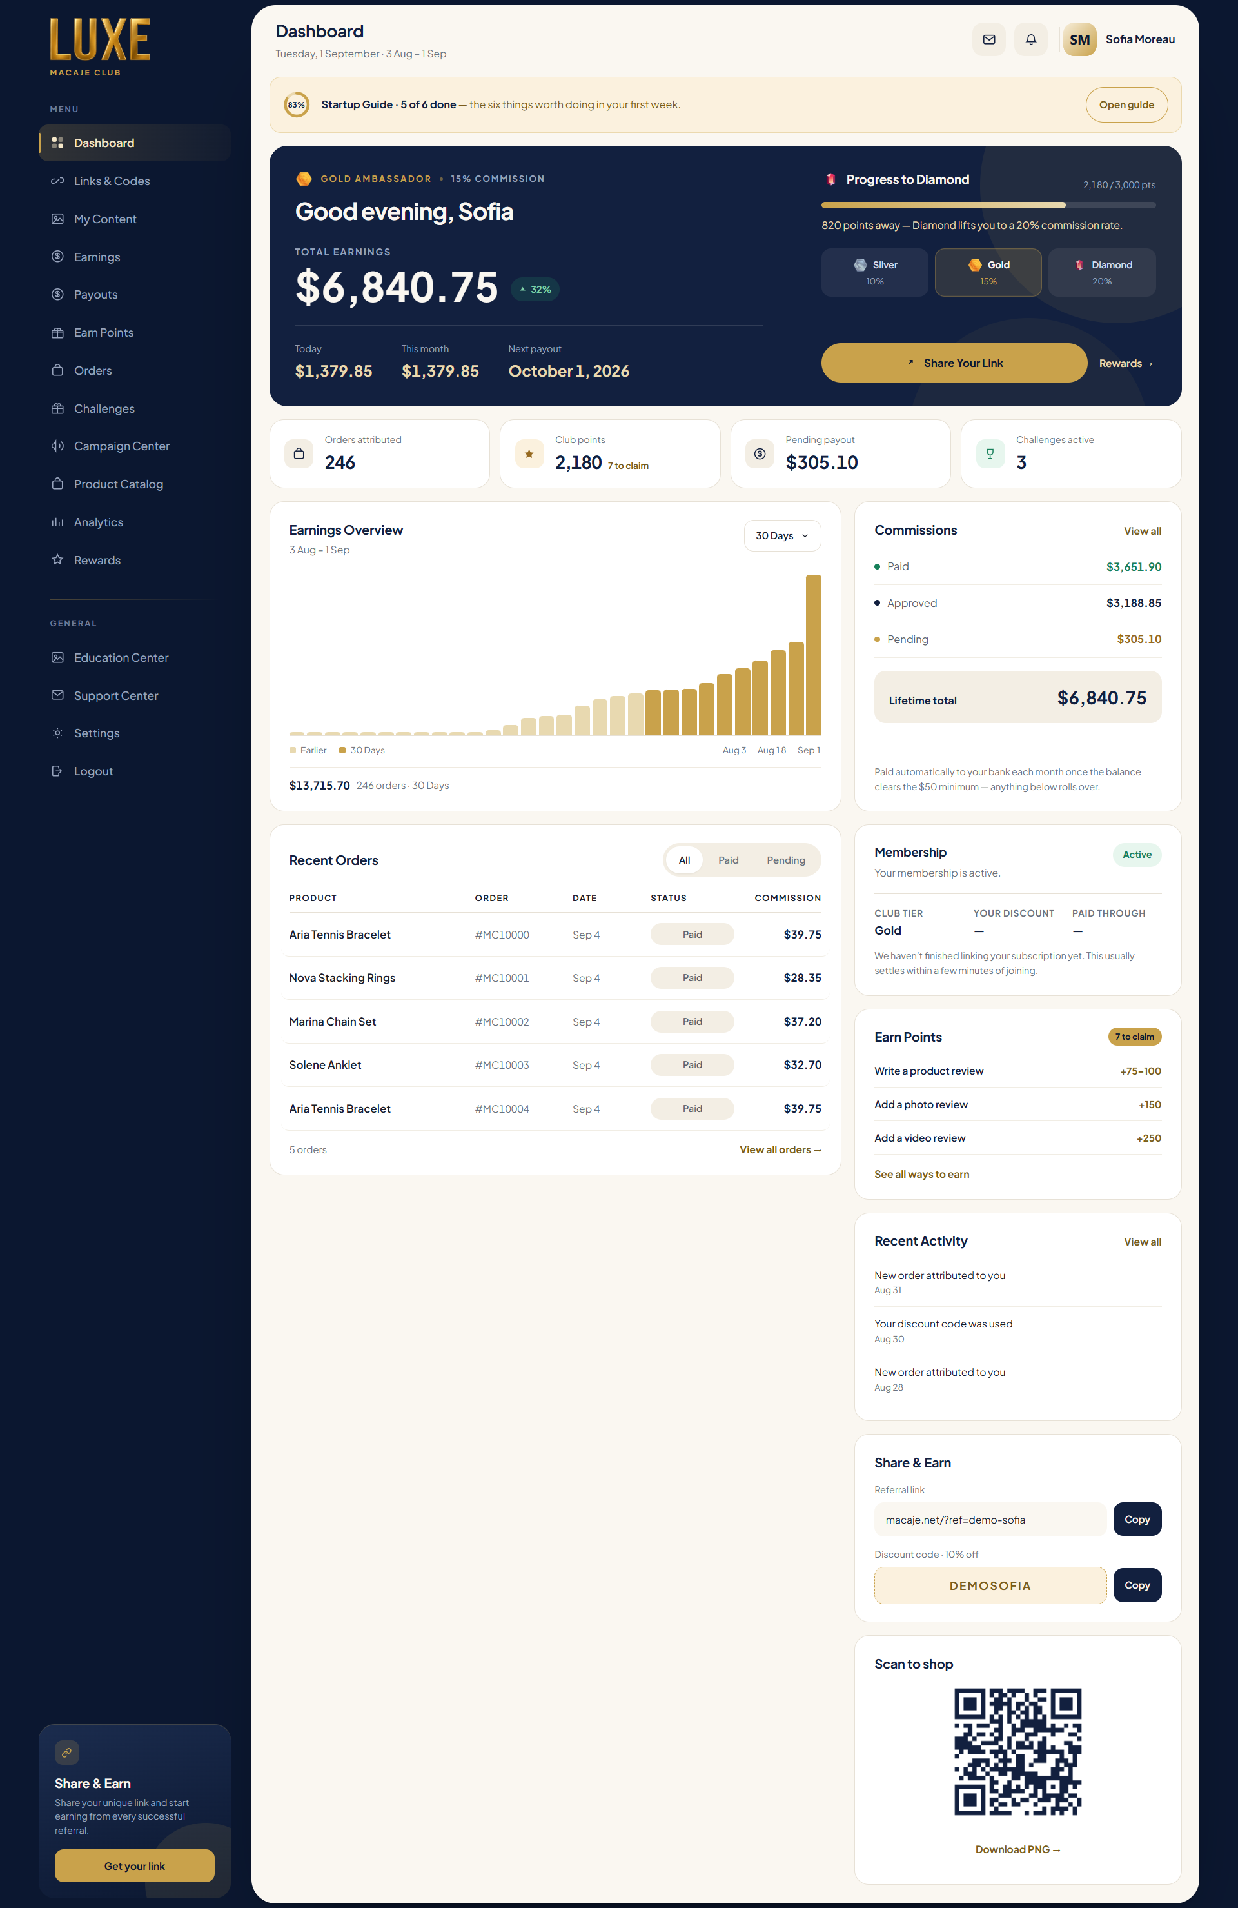
Task: Click the SM user avatar
Action: pyautogui.click(x=1079, y=39)
